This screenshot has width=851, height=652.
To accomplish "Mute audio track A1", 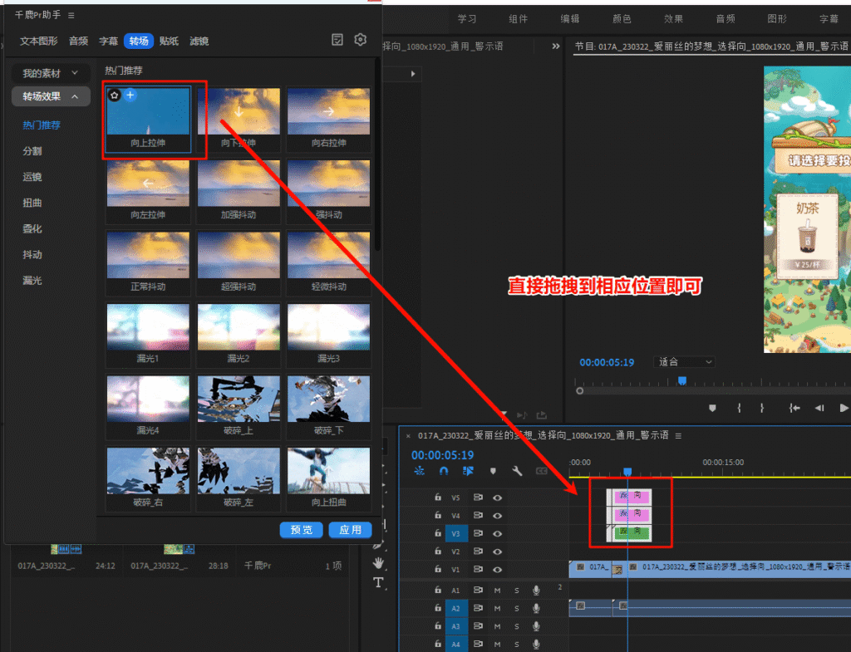I will tap(498, 590).
